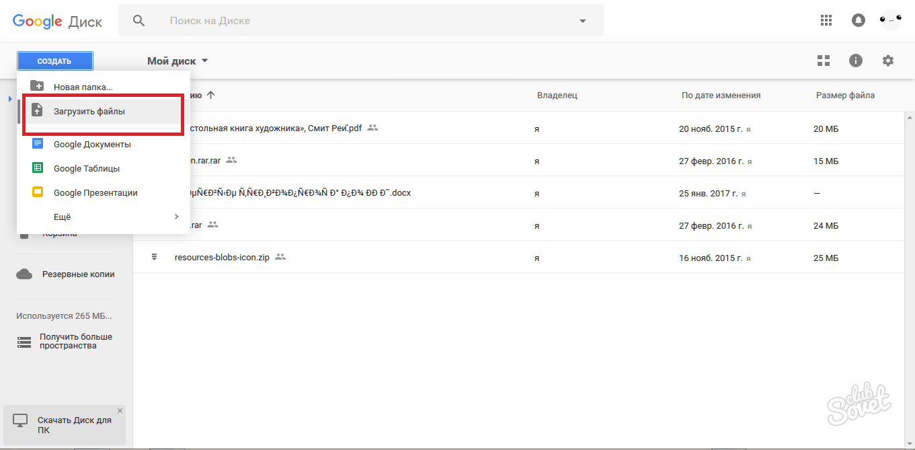Expand the search options dropdown arrow
Screen dimensions: 915x450
point(583,21)
